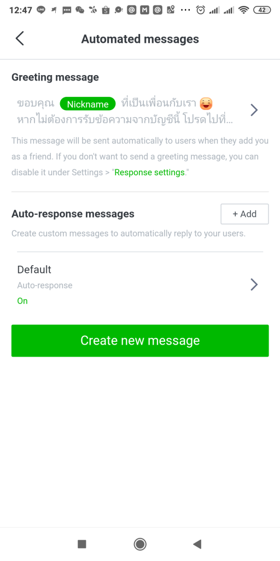The height and width of the screenshot is (561, 280).
Task: Tap the Android recents square button
Action: (82, 544)
